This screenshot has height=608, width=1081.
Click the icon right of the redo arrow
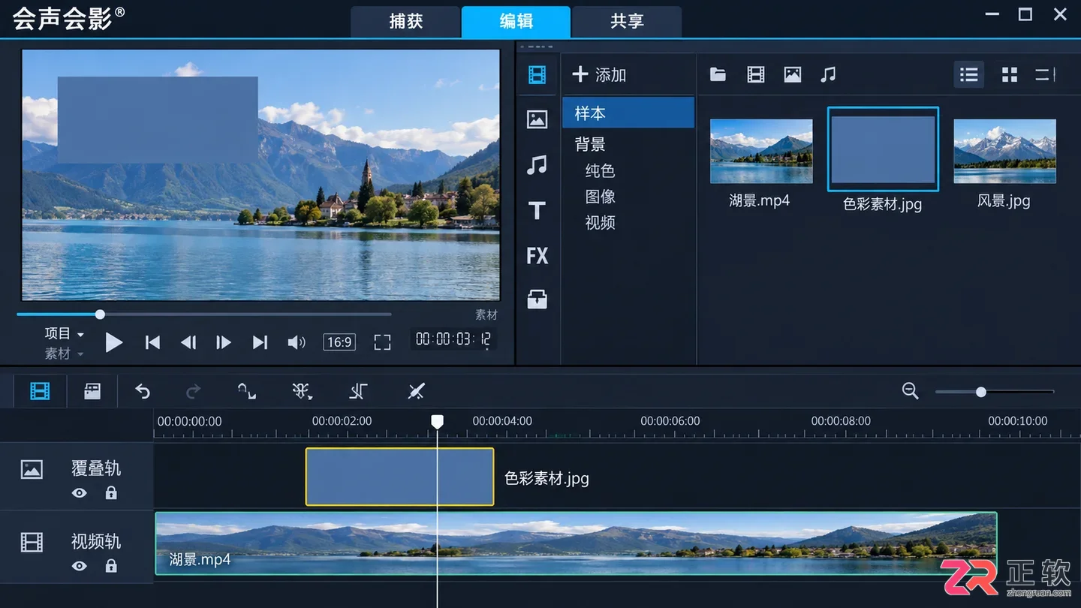[247, 391]
